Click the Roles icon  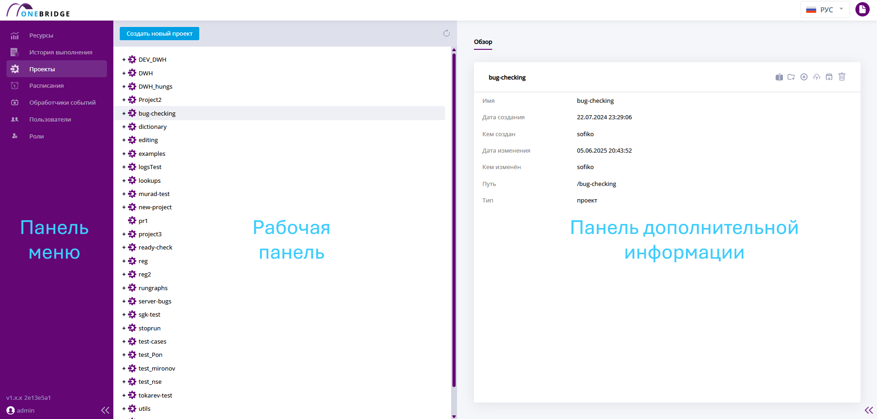point(15,136)
